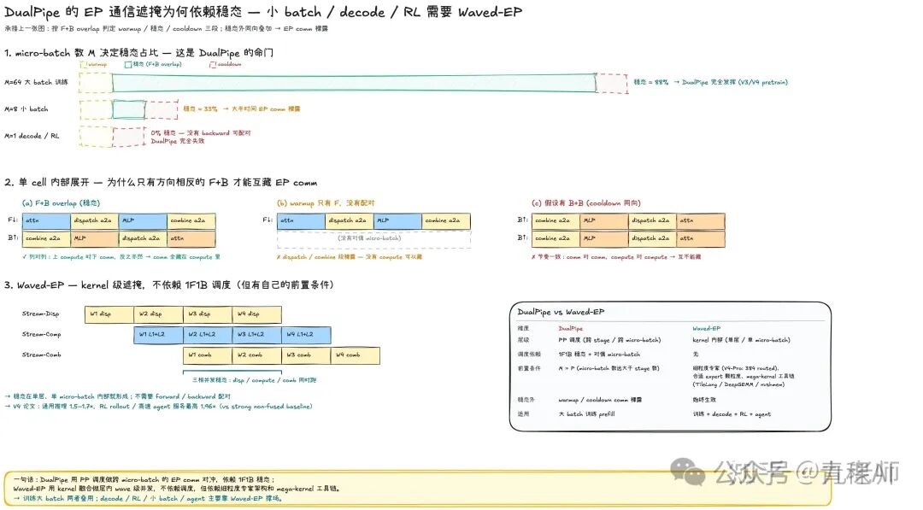Click the red 'DualPipe' column header
923x510 pixels.
570,328
